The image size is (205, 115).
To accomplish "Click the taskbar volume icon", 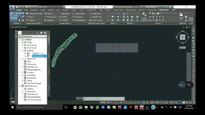I will pyautogui.click(x=171, y=107).
